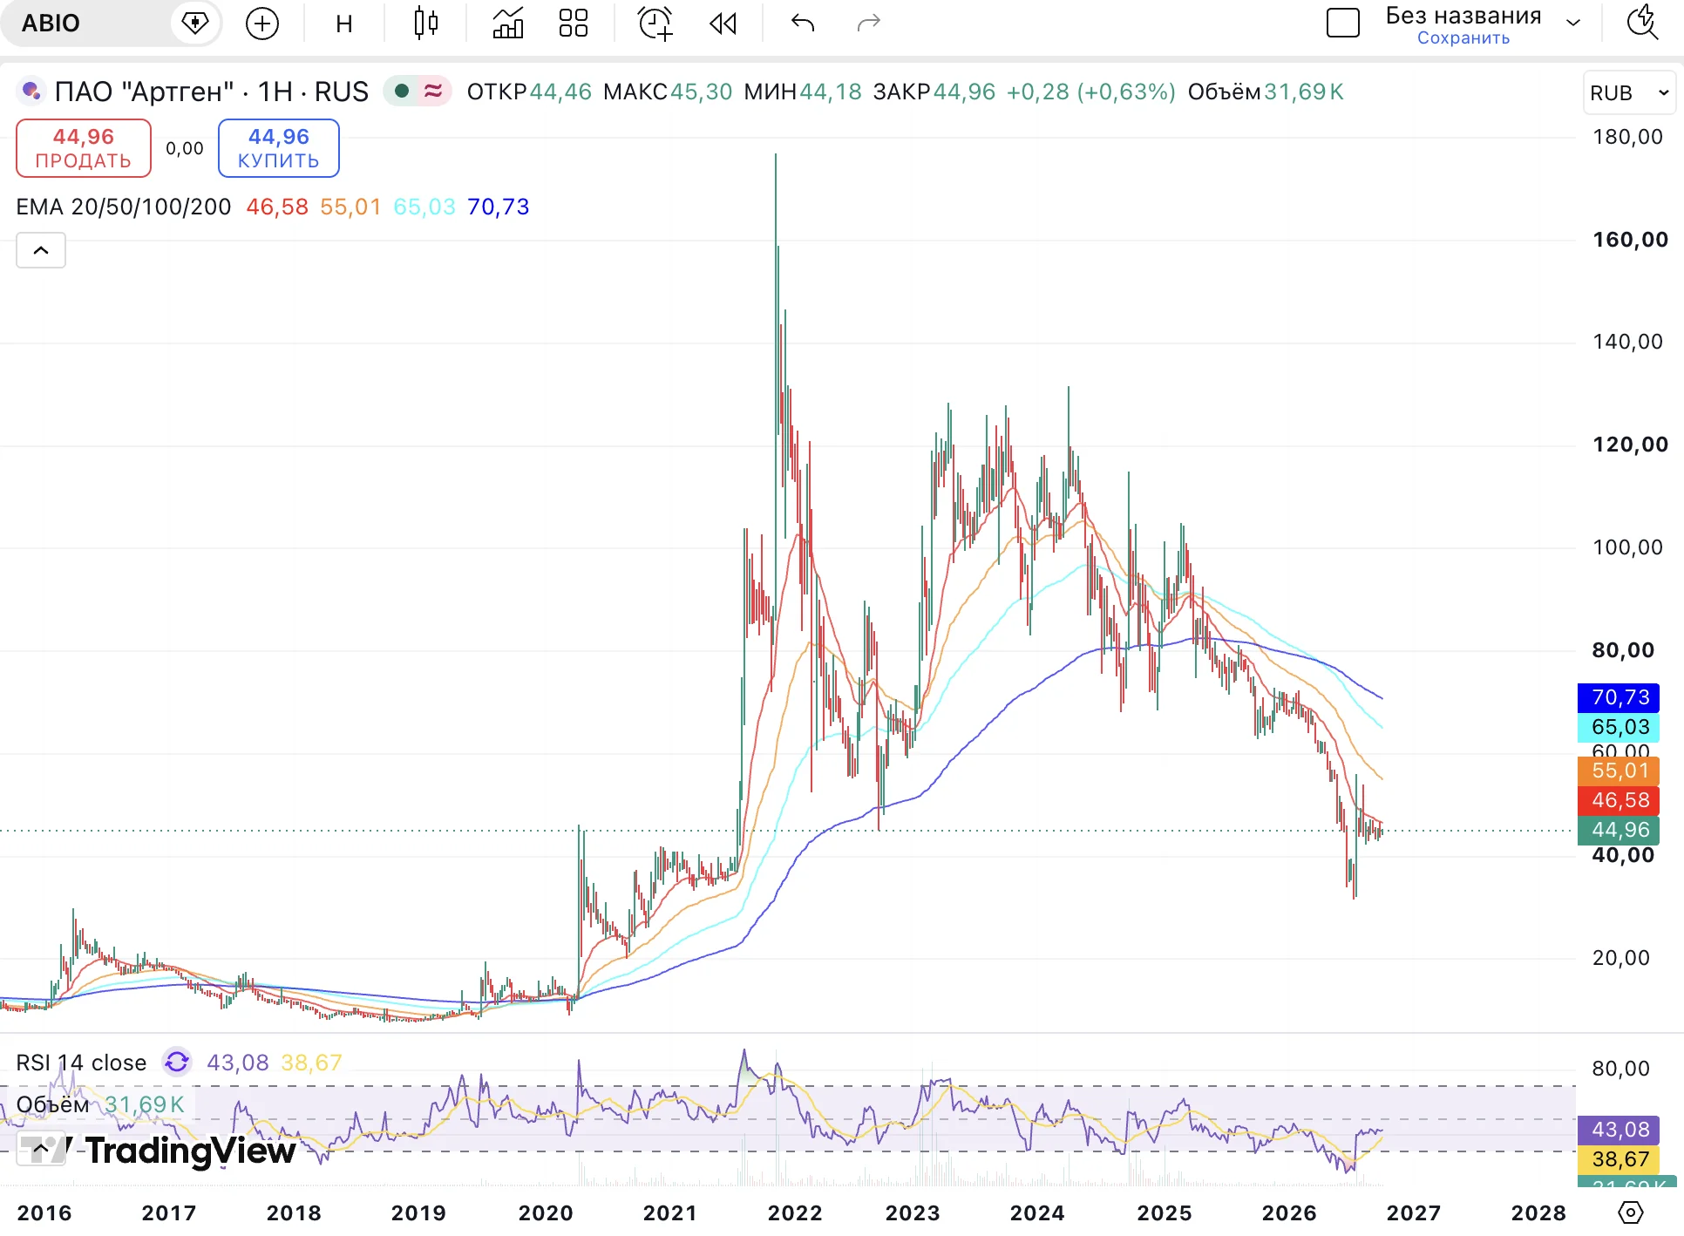The image size is (1684, 1236).
Task: Open the RUB currency dropdown
Action: click(1629, 92)
